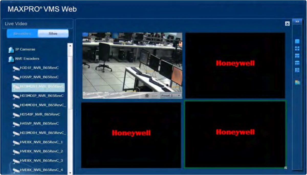307x175 pixels.
Task: Choose the one-wide-over-two-panes layout icon
Action: [x=297, y=56]
